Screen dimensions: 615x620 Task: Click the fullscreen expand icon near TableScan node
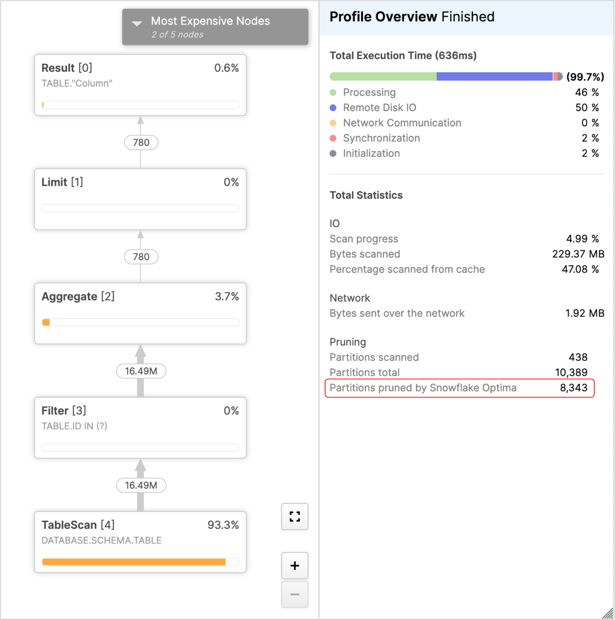click(x=294, y=517)
